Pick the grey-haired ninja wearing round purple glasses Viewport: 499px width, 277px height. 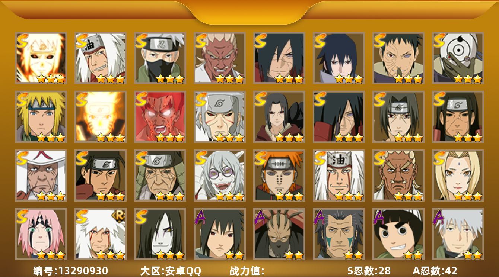tap(219, 175)
